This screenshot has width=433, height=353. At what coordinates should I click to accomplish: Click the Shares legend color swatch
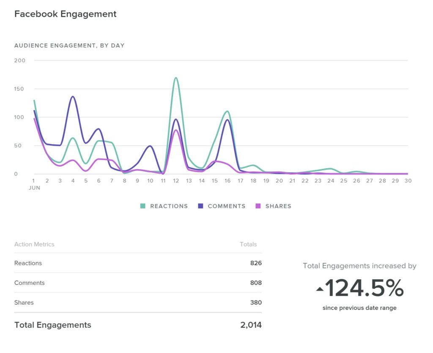(x=258, y=206)
